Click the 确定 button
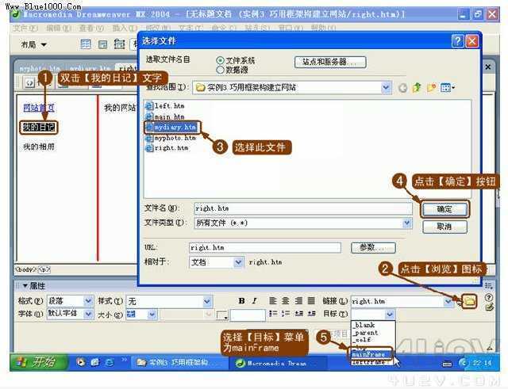 [x=444, y=209]
